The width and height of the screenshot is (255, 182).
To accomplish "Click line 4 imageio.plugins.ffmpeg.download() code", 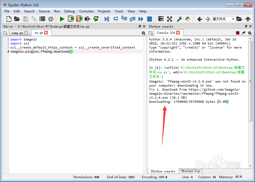I will (41, 51).
